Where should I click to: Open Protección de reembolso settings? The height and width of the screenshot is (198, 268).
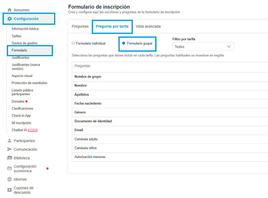tap(29, 83)
